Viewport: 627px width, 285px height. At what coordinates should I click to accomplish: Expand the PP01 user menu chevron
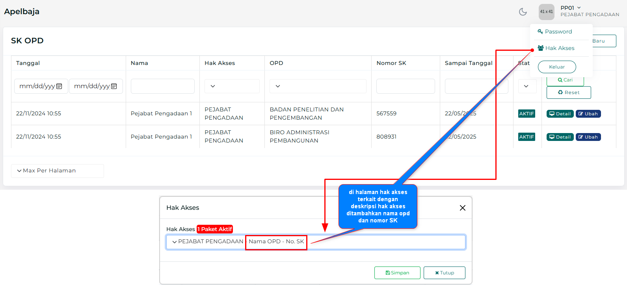[x=579, y=8]
